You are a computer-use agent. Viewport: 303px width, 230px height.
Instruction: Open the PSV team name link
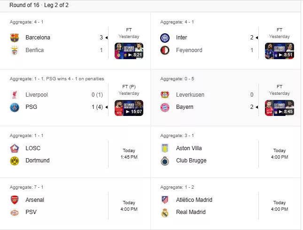coord(31,212)
